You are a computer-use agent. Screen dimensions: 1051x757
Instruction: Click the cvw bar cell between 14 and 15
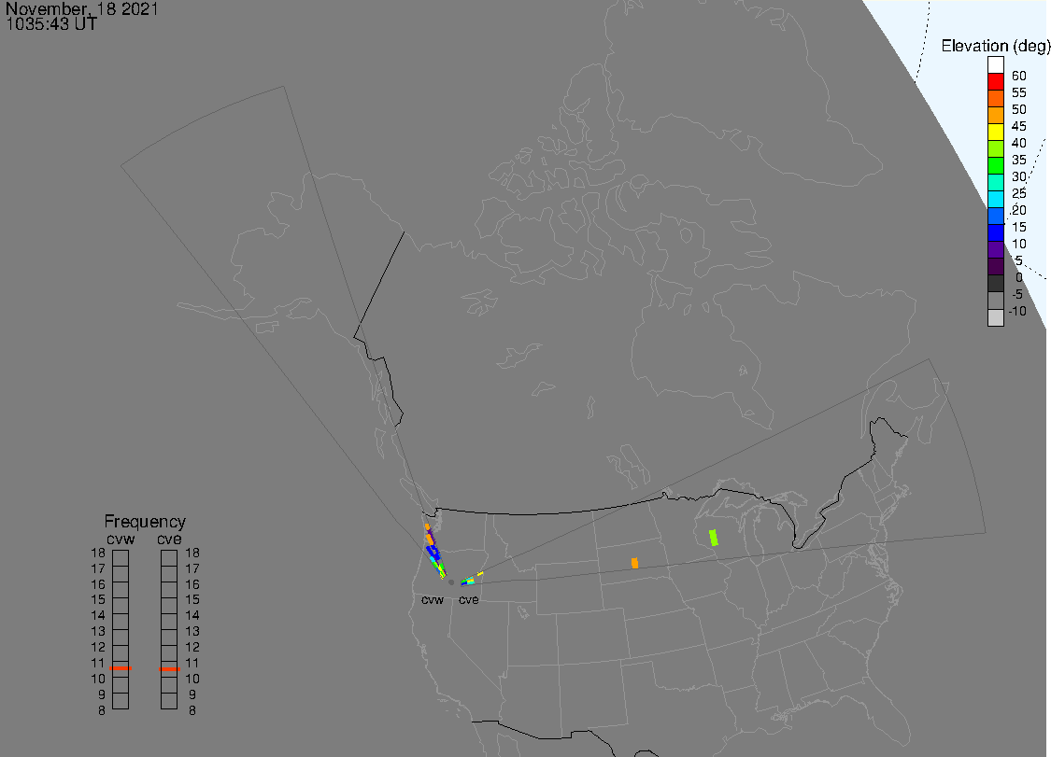(121, 606)
